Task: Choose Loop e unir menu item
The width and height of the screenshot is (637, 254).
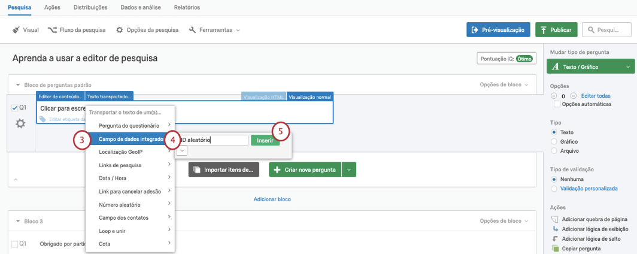Action: 131,231
